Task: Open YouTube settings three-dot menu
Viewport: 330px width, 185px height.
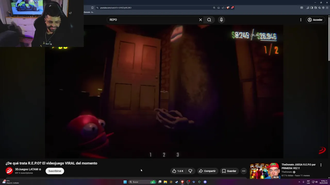Action: (301, 20)
